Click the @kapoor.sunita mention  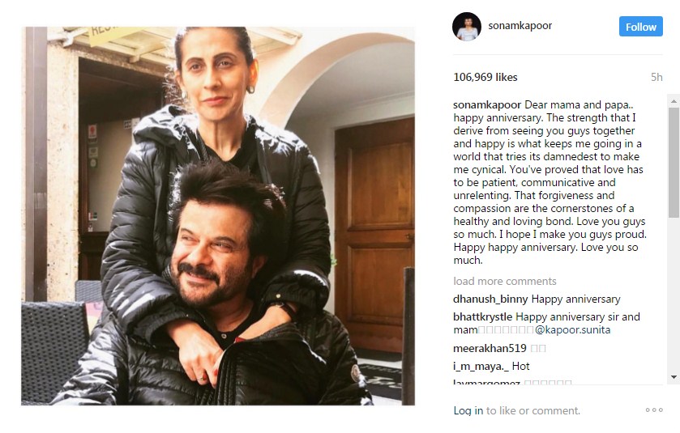click(x=572, y=330)
